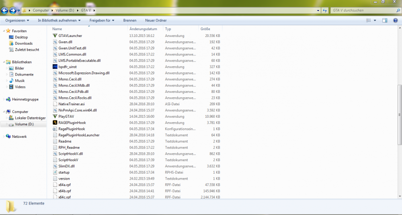Open the Organisieren menu
The height and width of the screenshot is (215, 402).
point(17,20)
